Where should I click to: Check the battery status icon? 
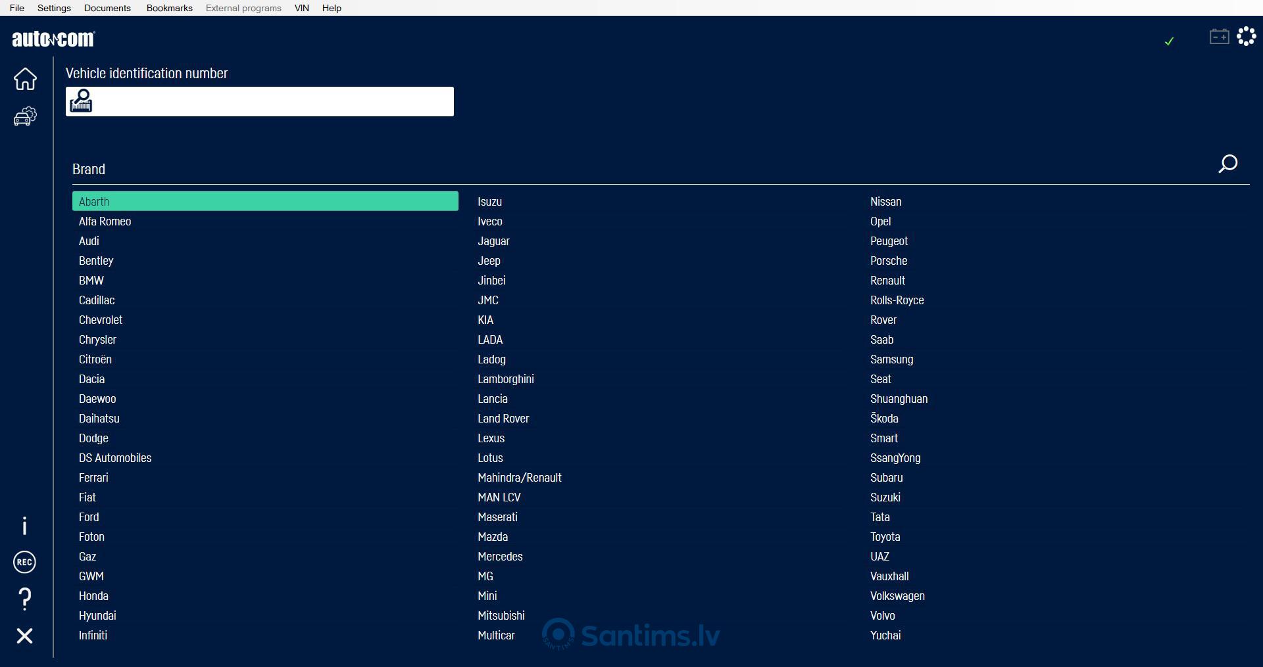1219,36
